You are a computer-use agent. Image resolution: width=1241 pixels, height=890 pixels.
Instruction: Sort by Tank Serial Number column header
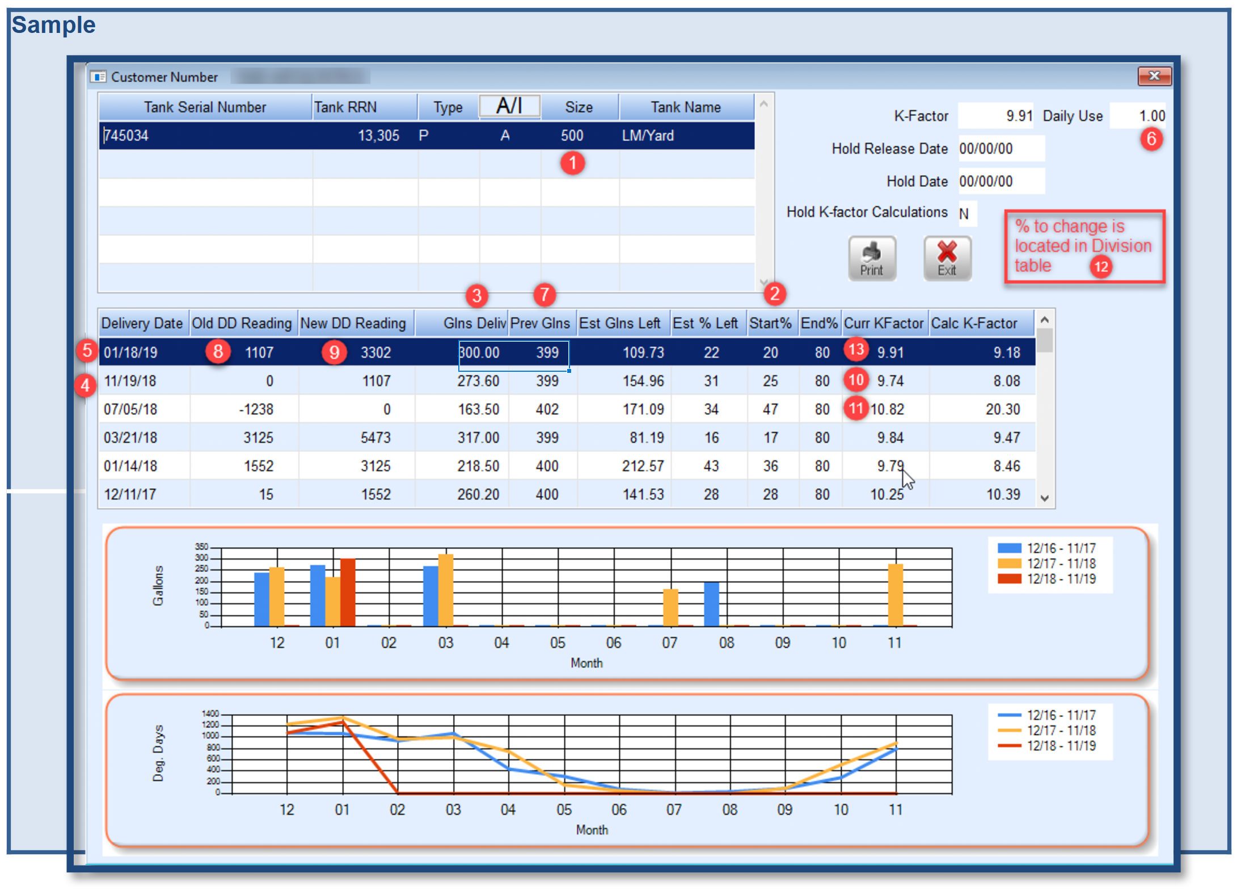[205, 107]
